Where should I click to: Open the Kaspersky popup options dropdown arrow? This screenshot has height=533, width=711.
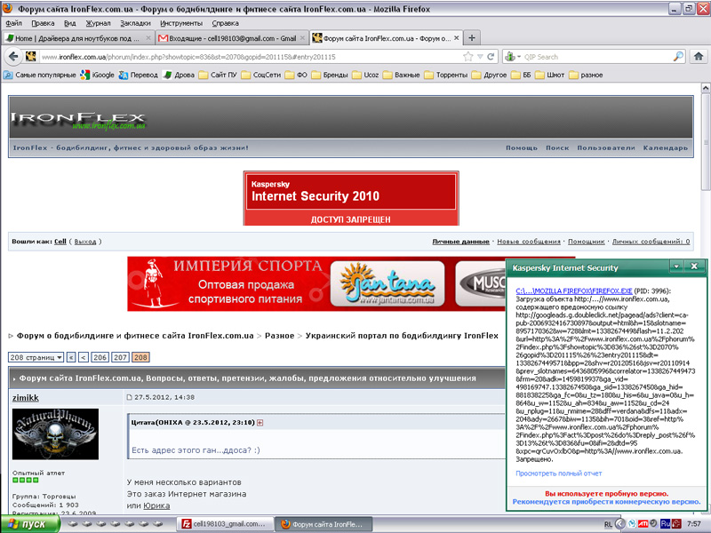pyautogui.click(x=677, y=266)
